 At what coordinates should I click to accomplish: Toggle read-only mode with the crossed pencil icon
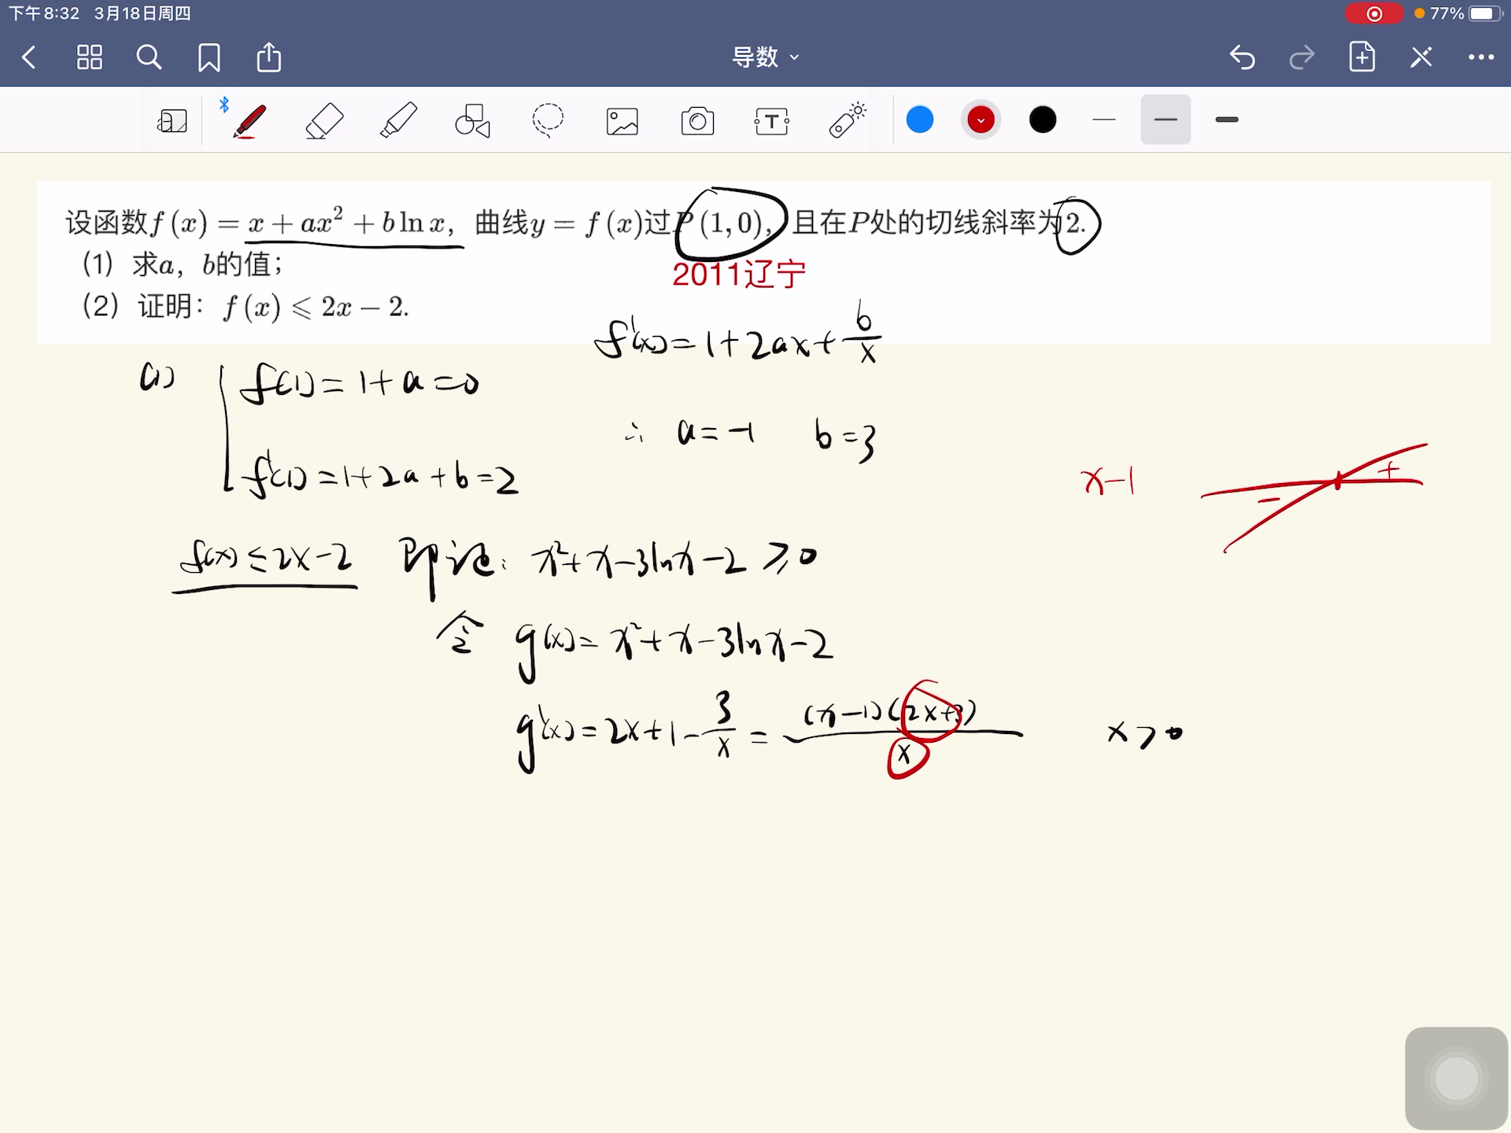[1420, 57]
